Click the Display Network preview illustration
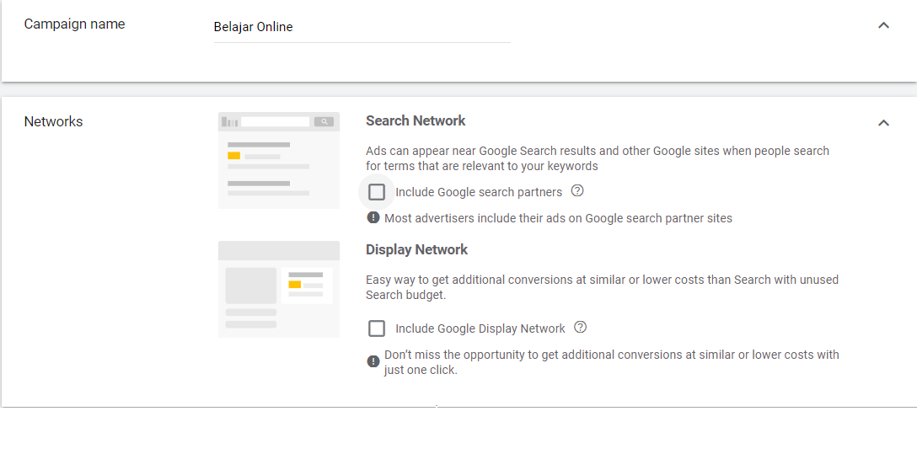This screenshot has width=917, height=470. (279, 290)
